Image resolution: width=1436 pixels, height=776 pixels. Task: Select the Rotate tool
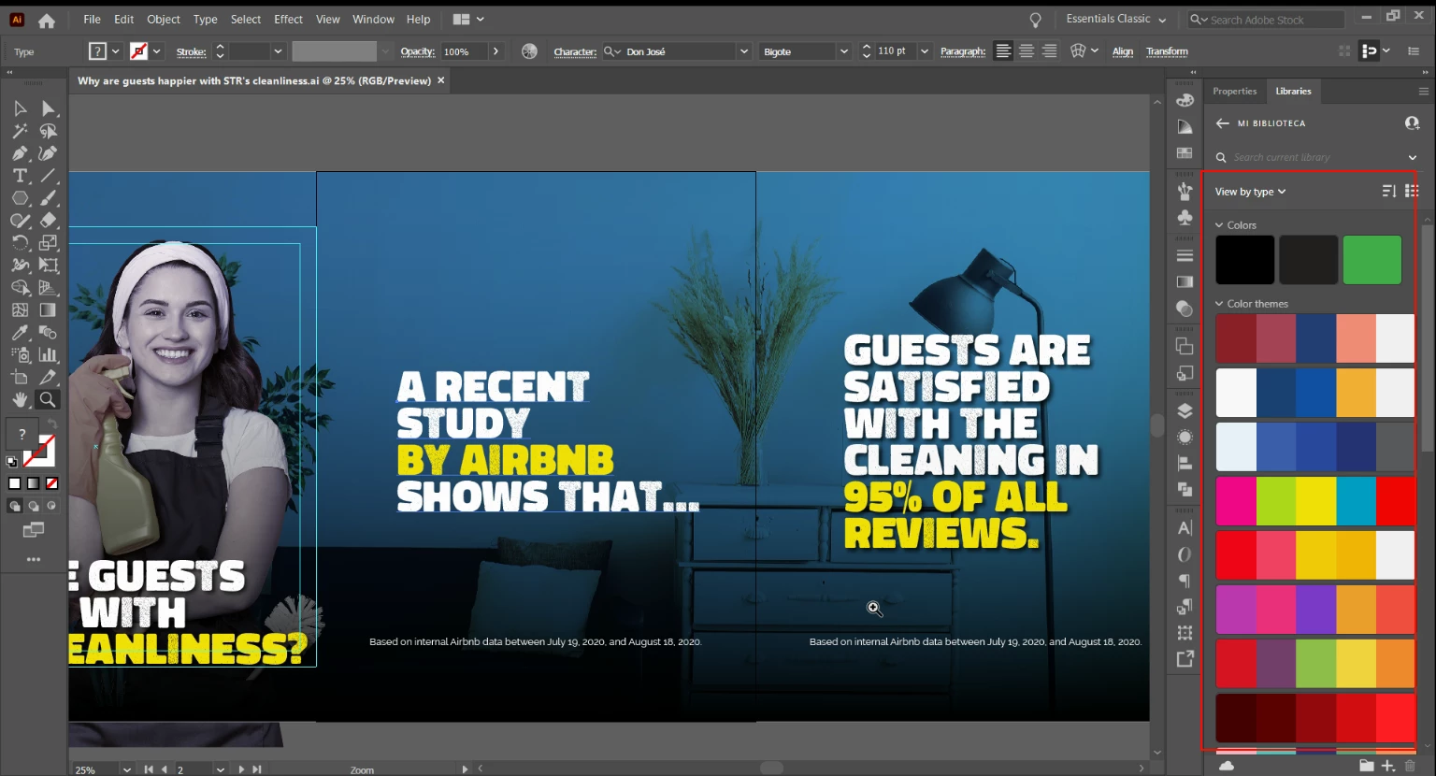coord(20,243)
